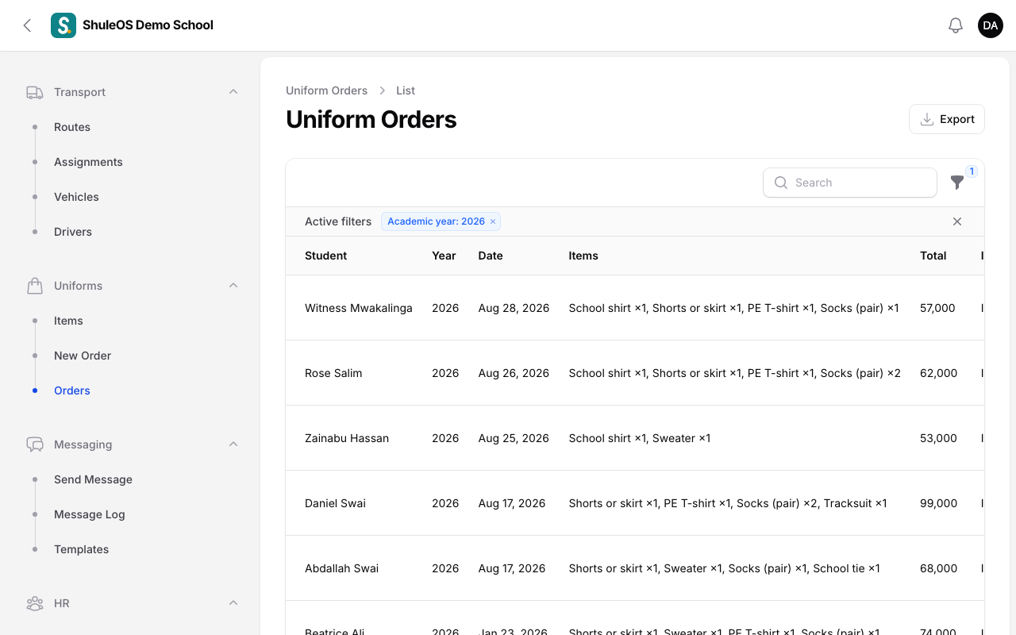Open the DA user avatar menu

point(991,25)
